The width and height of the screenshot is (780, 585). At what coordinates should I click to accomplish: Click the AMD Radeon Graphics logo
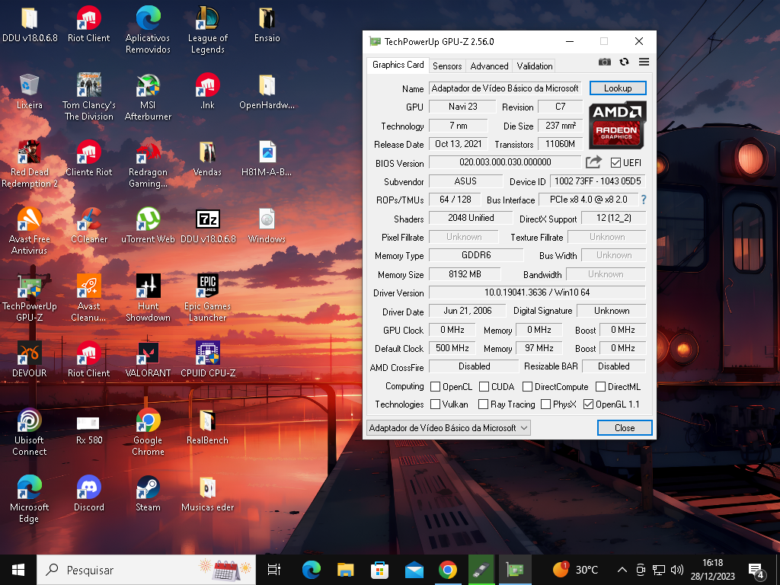(x=617, y=125)
